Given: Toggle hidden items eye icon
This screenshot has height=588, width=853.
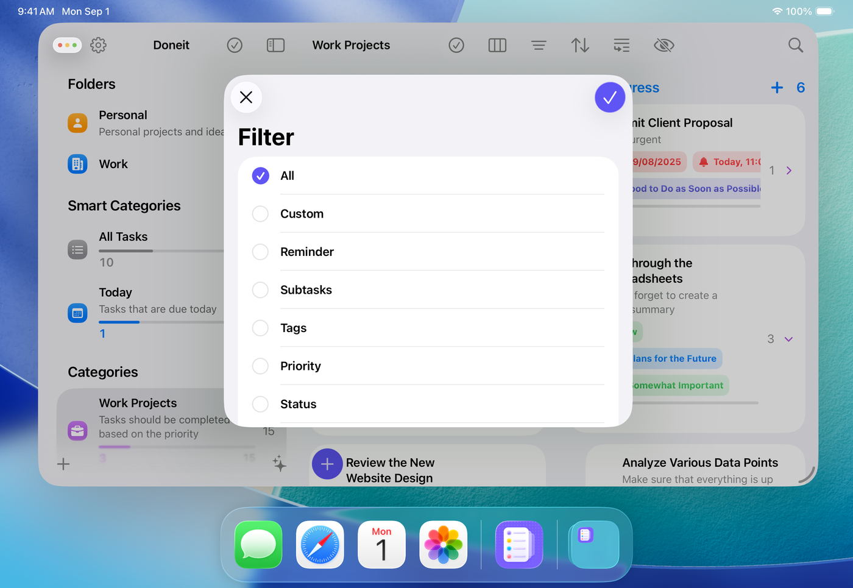Looking at the screenshot, I should (664, 45).
